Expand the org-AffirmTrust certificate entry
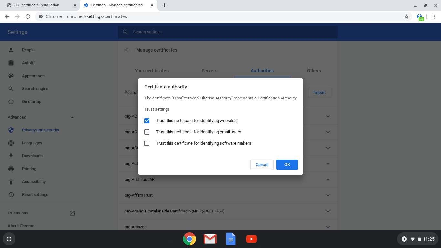This screenshot has height=248, width=441. click(328, 195)
